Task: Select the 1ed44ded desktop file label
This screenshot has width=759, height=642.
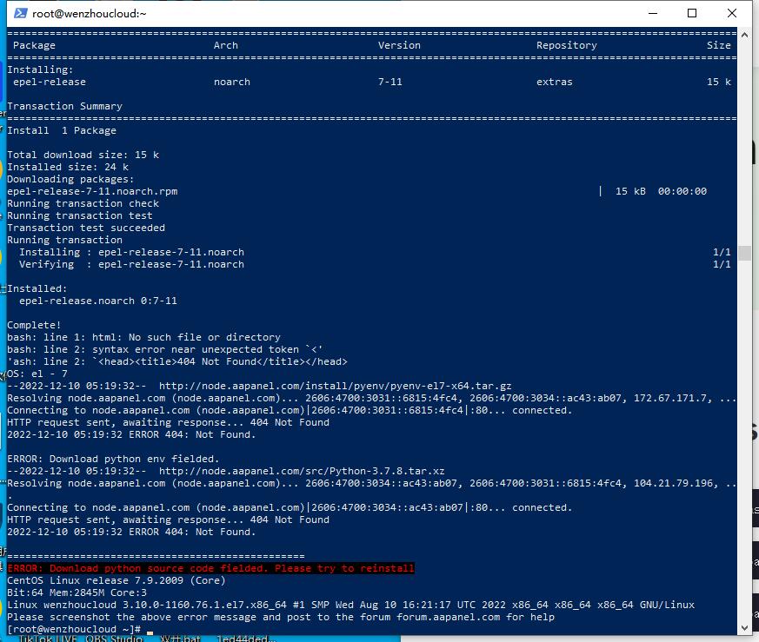Action: coord(246,639)
